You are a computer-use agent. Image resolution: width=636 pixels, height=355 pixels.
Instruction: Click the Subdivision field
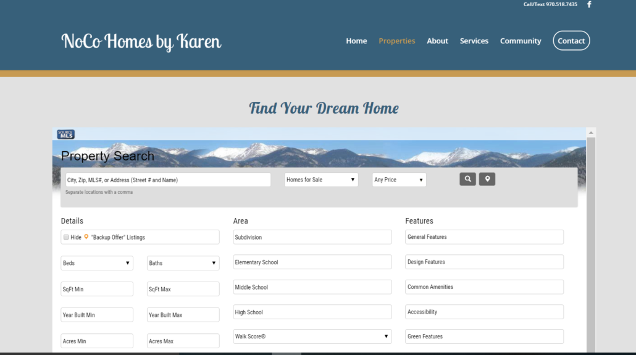(312, 237)
